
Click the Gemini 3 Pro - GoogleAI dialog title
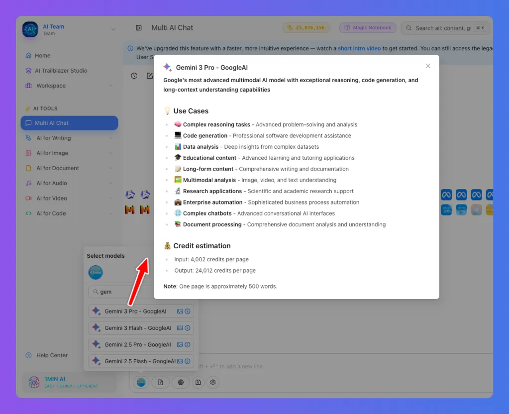click(x=211, y=68)
